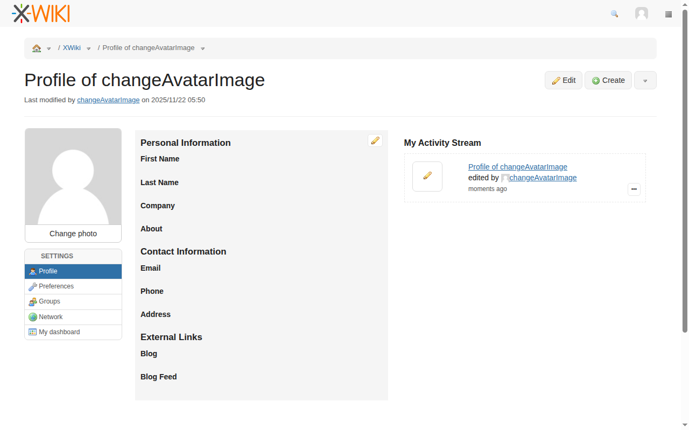Image resolution: width=689 pixels, height=430 pixels.
Task: Open the search magnifier icon
Action: tap(614, 14)
